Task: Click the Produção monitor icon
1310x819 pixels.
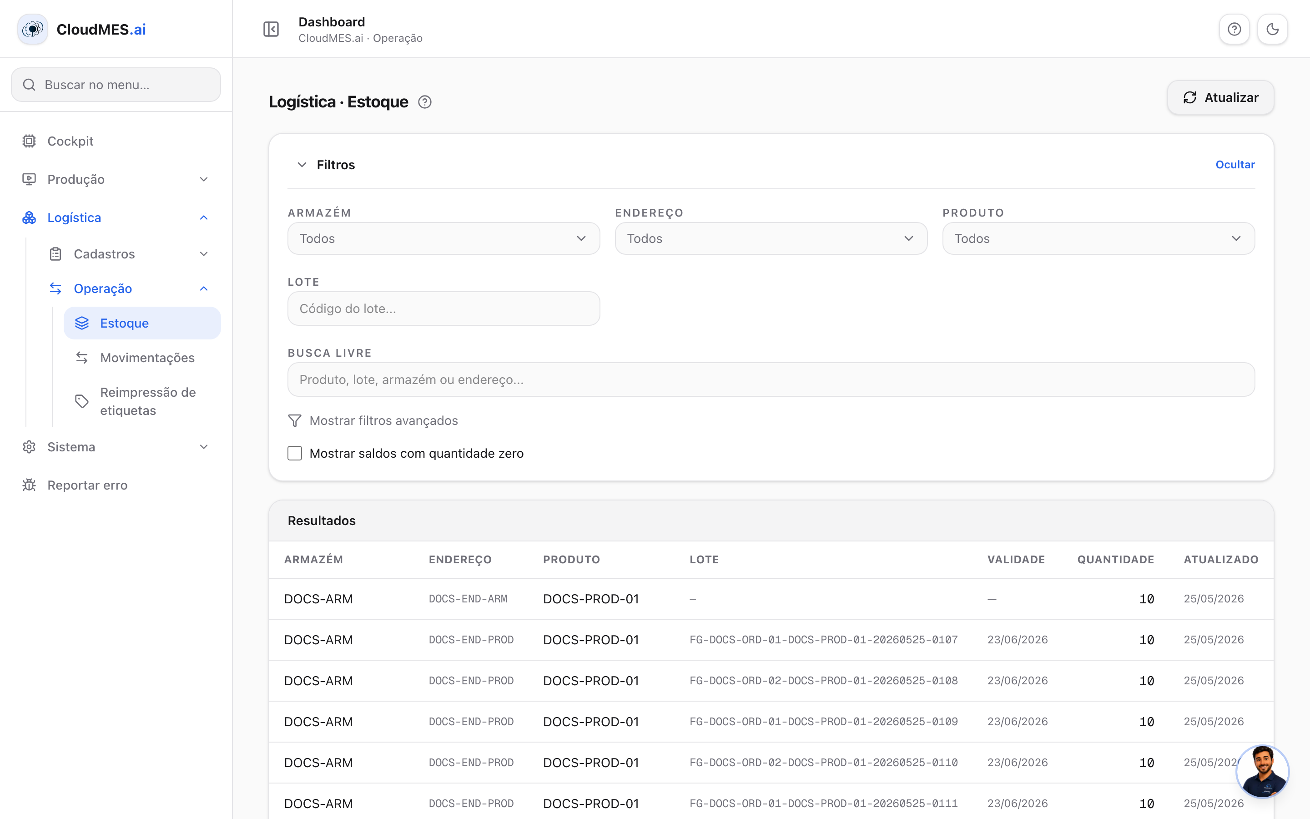Action: (29, 179)
